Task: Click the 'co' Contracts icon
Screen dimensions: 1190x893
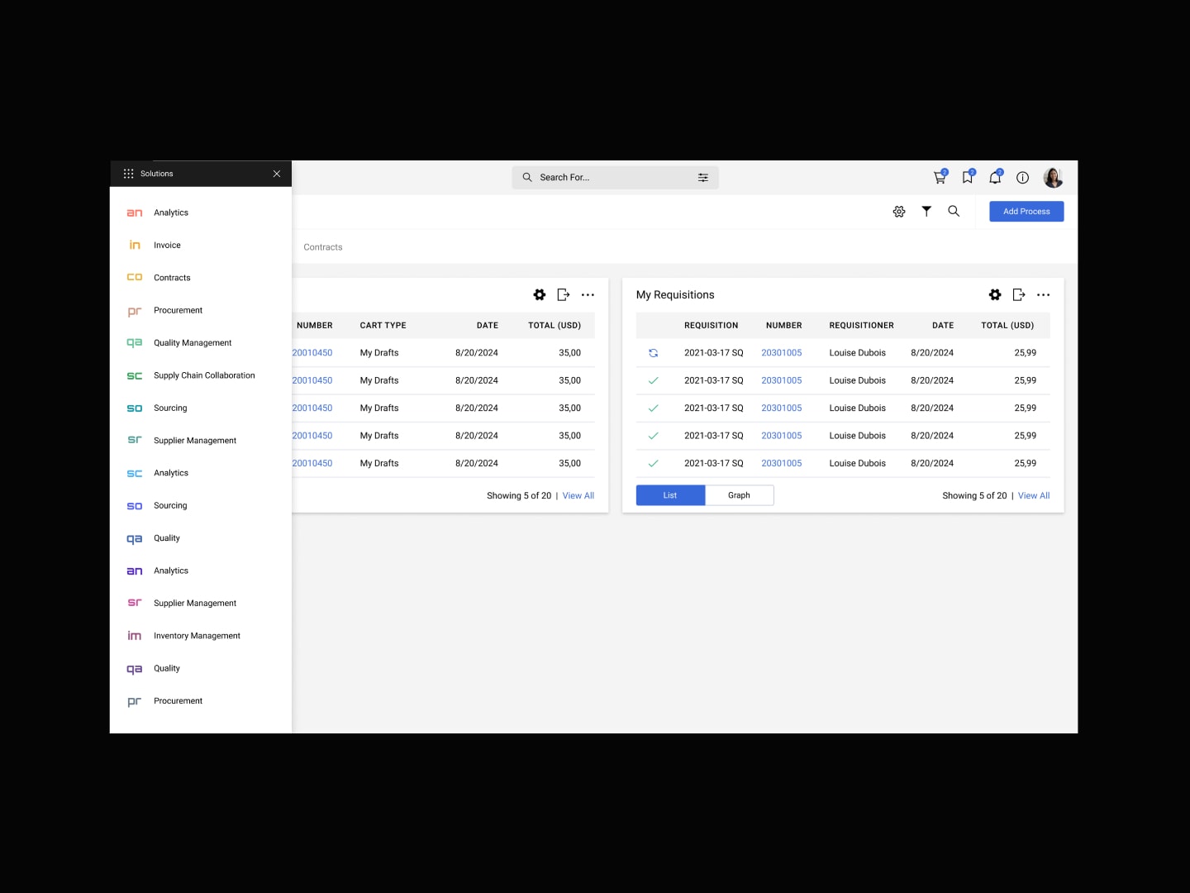Action: (135, 278)
